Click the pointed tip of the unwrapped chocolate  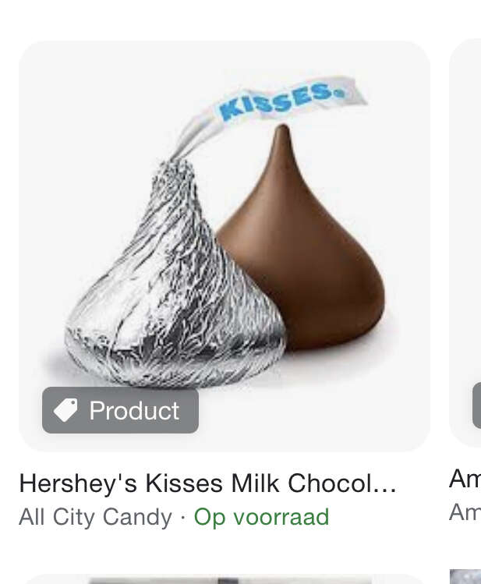[x=282, y=130]
